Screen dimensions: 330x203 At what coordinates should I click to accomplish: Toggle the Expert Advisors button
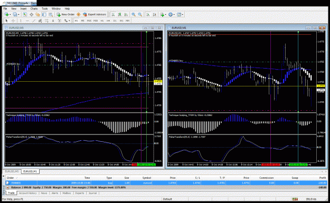[95, 15]
